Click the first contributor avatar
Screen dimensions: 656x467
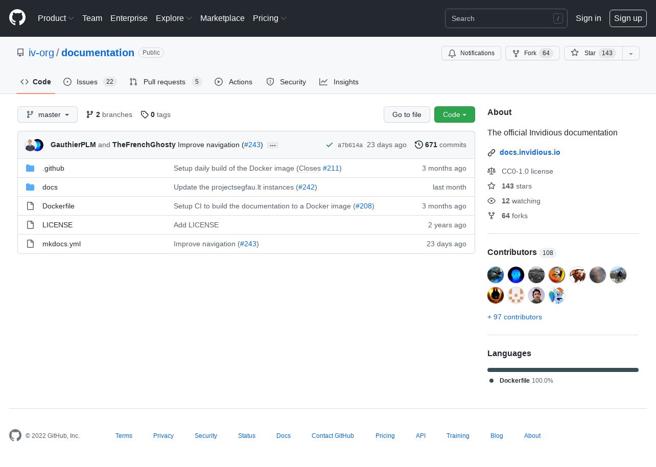click(x=496, y=275)
